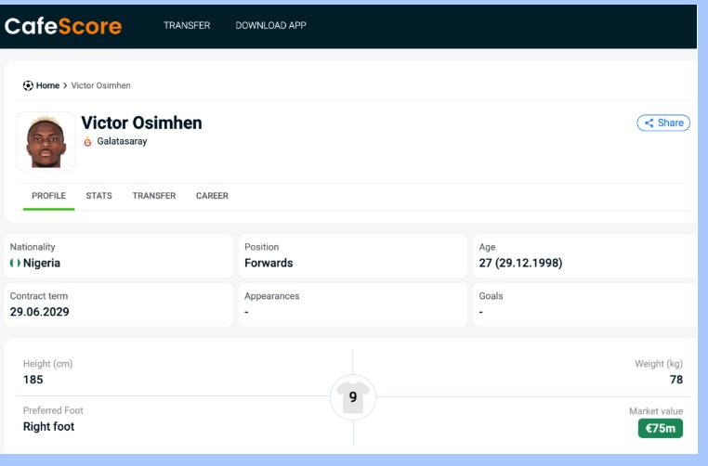Switch to the CAREER tab
This screenshot has height=466, width=708.
click(x=212, y=196)
